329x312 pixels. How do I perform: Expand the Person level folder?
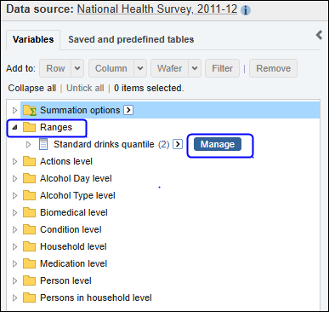(14, 280)
